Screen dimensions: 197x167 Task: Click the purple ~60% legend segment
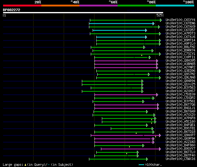tap(98, 6)
